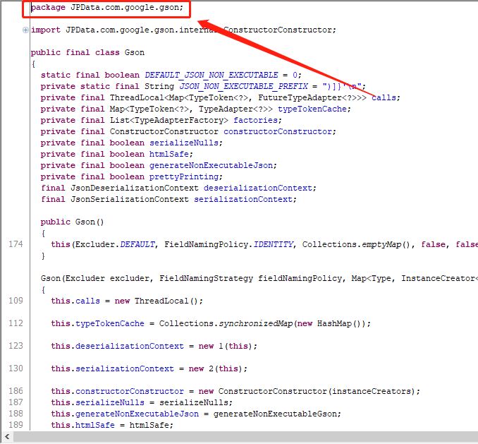Click generateNonExecutableGson on line 188
The height and width of the screenshot is (444, 478).
(275, 414)
